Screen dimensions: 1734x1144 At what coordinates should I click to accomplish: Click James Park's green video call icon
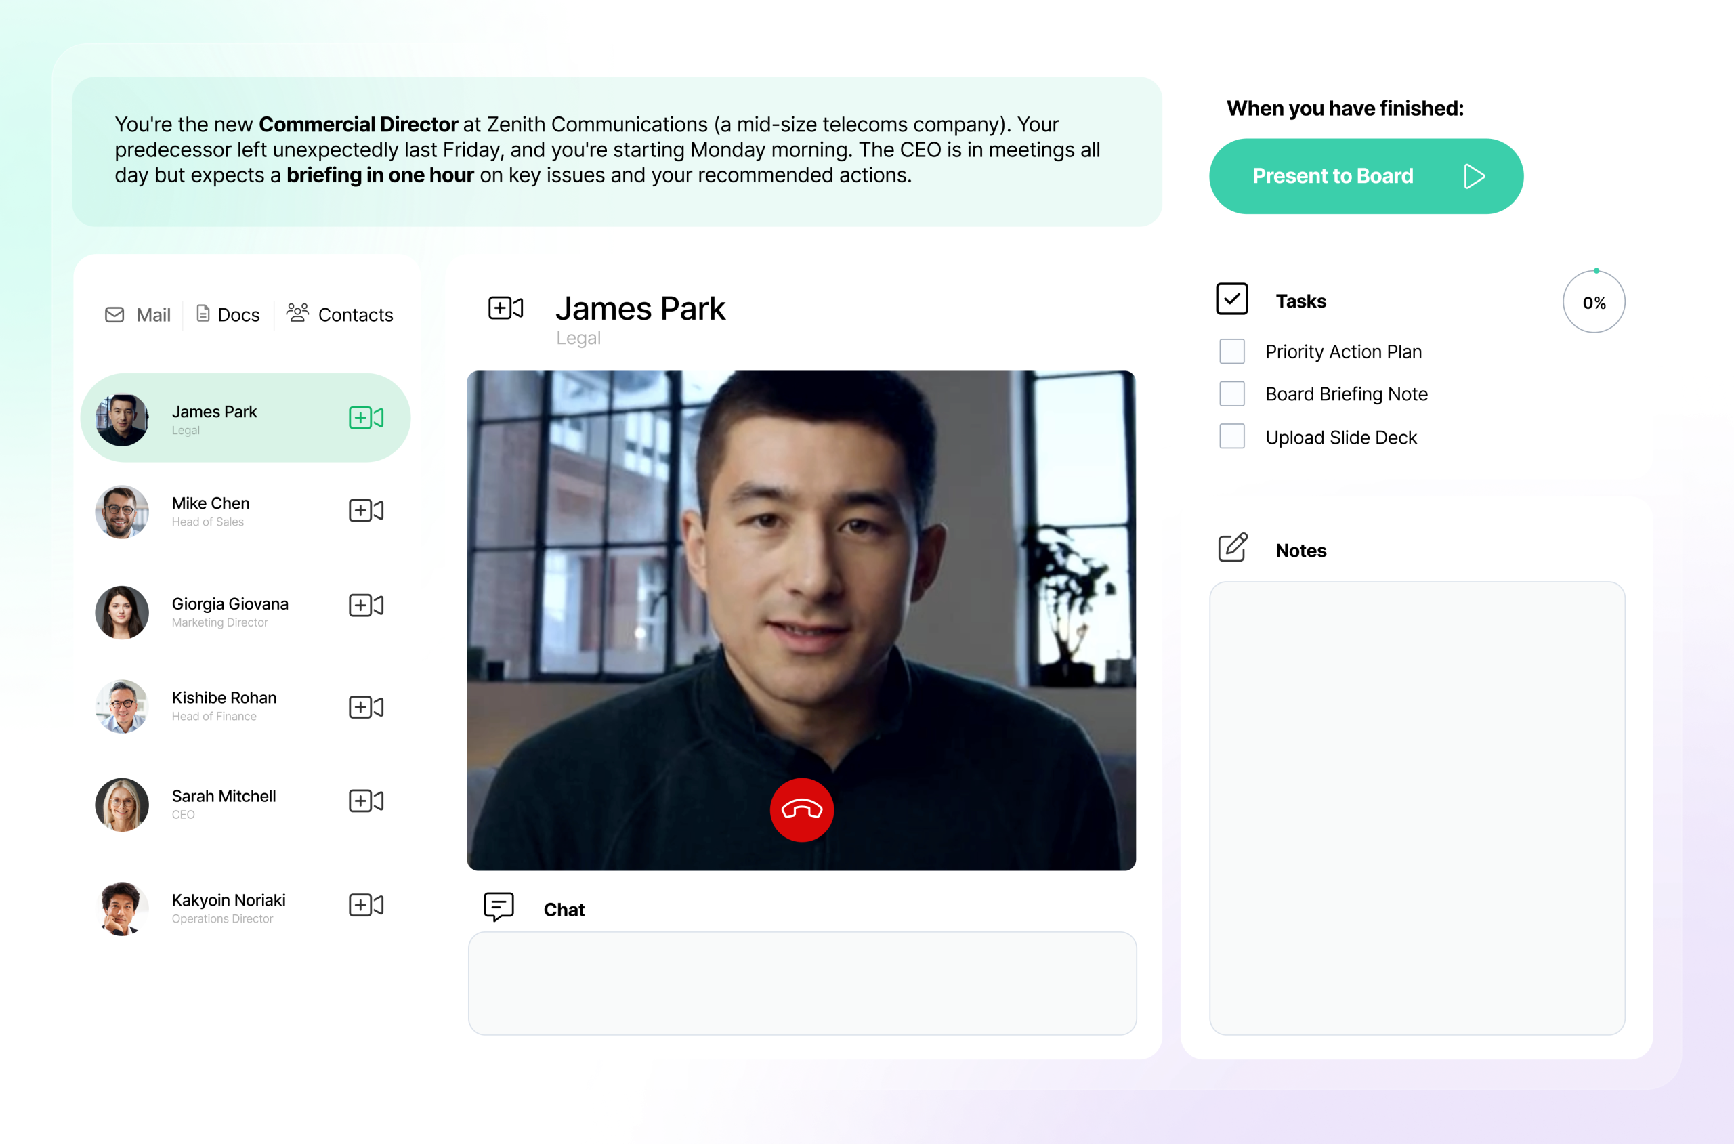(x=366, y=417)
